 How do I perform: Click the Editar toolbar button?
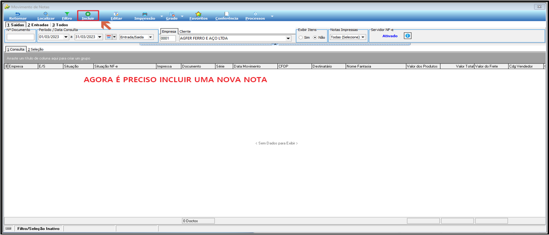pos(116,16)
